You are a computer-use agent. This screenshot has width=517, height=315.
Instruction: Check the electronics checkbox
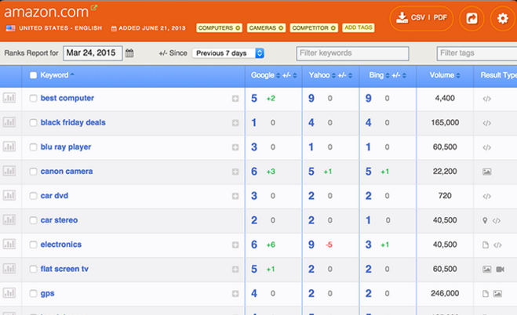coord(33,244)
